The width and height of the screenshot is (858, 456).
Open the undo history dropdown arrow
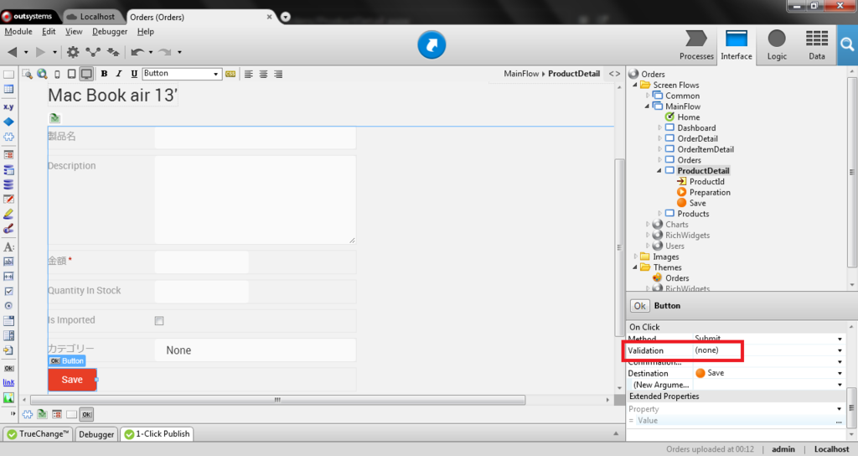pos(151,53)
